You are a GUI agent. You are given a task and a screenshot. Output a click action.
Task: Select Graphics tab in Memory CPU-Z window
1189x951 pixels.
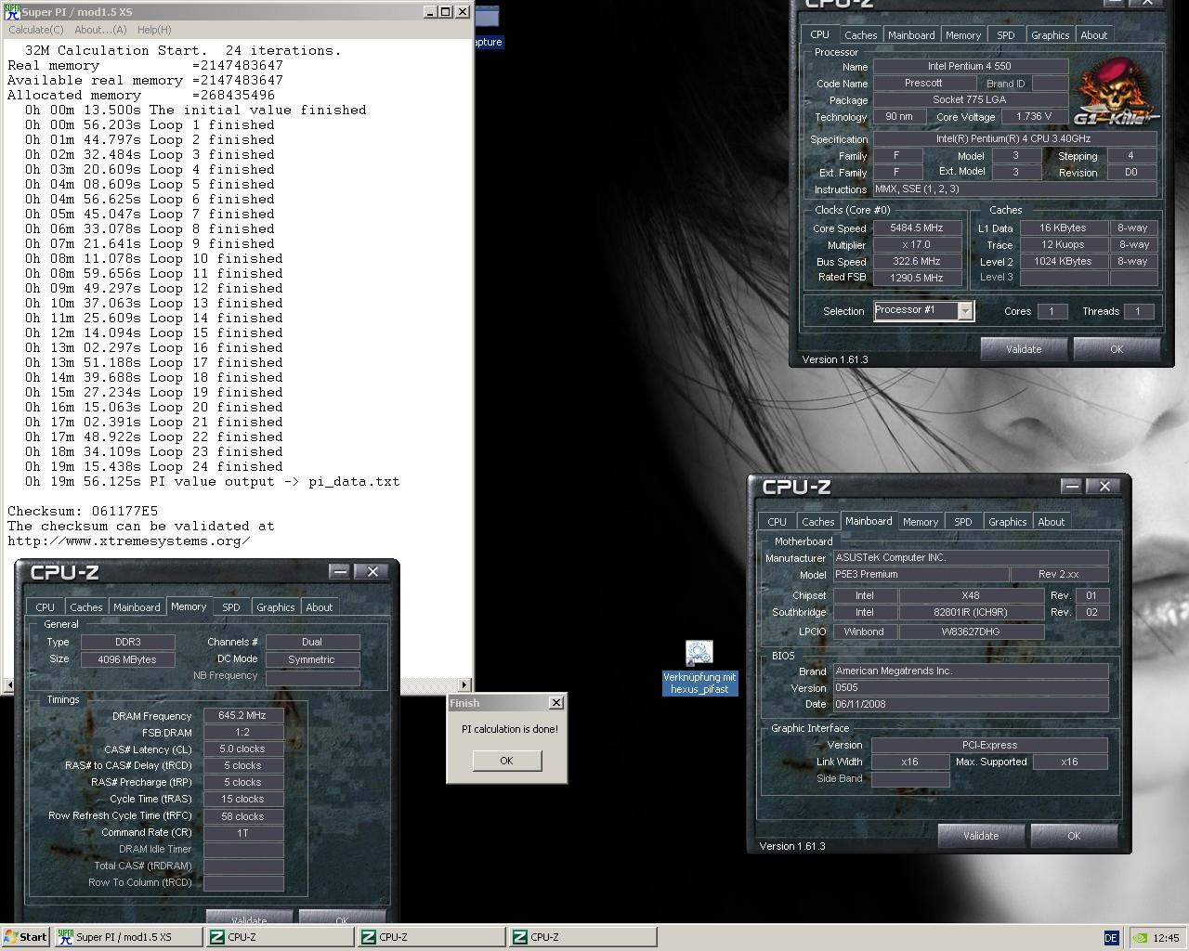(276, 607)
